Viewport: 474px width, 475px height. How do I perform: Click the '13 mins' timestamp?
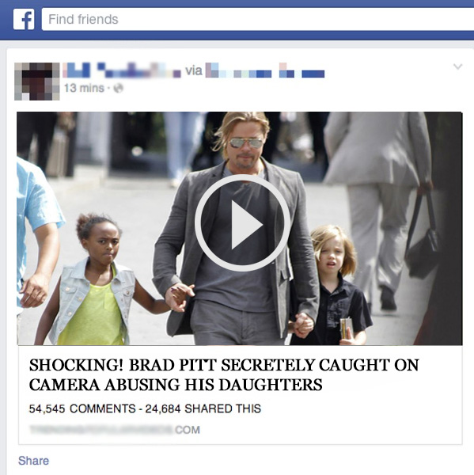[84, 88]
